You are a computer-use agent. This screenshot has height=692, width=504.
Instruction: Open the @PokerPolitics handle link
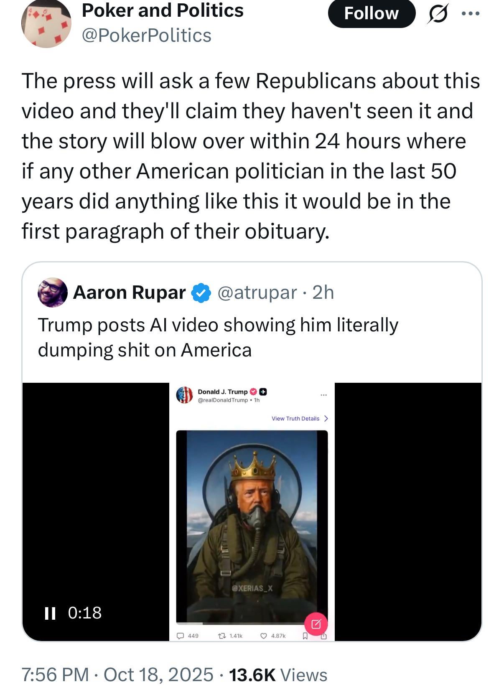(147, 36)
